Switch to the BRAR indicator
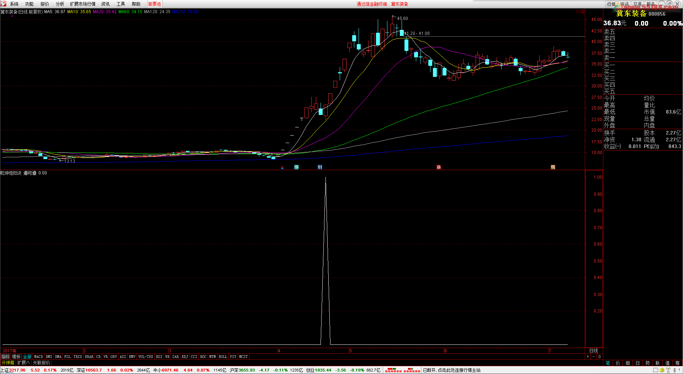This screenshot has height=374, width=683. click(89, 357)
